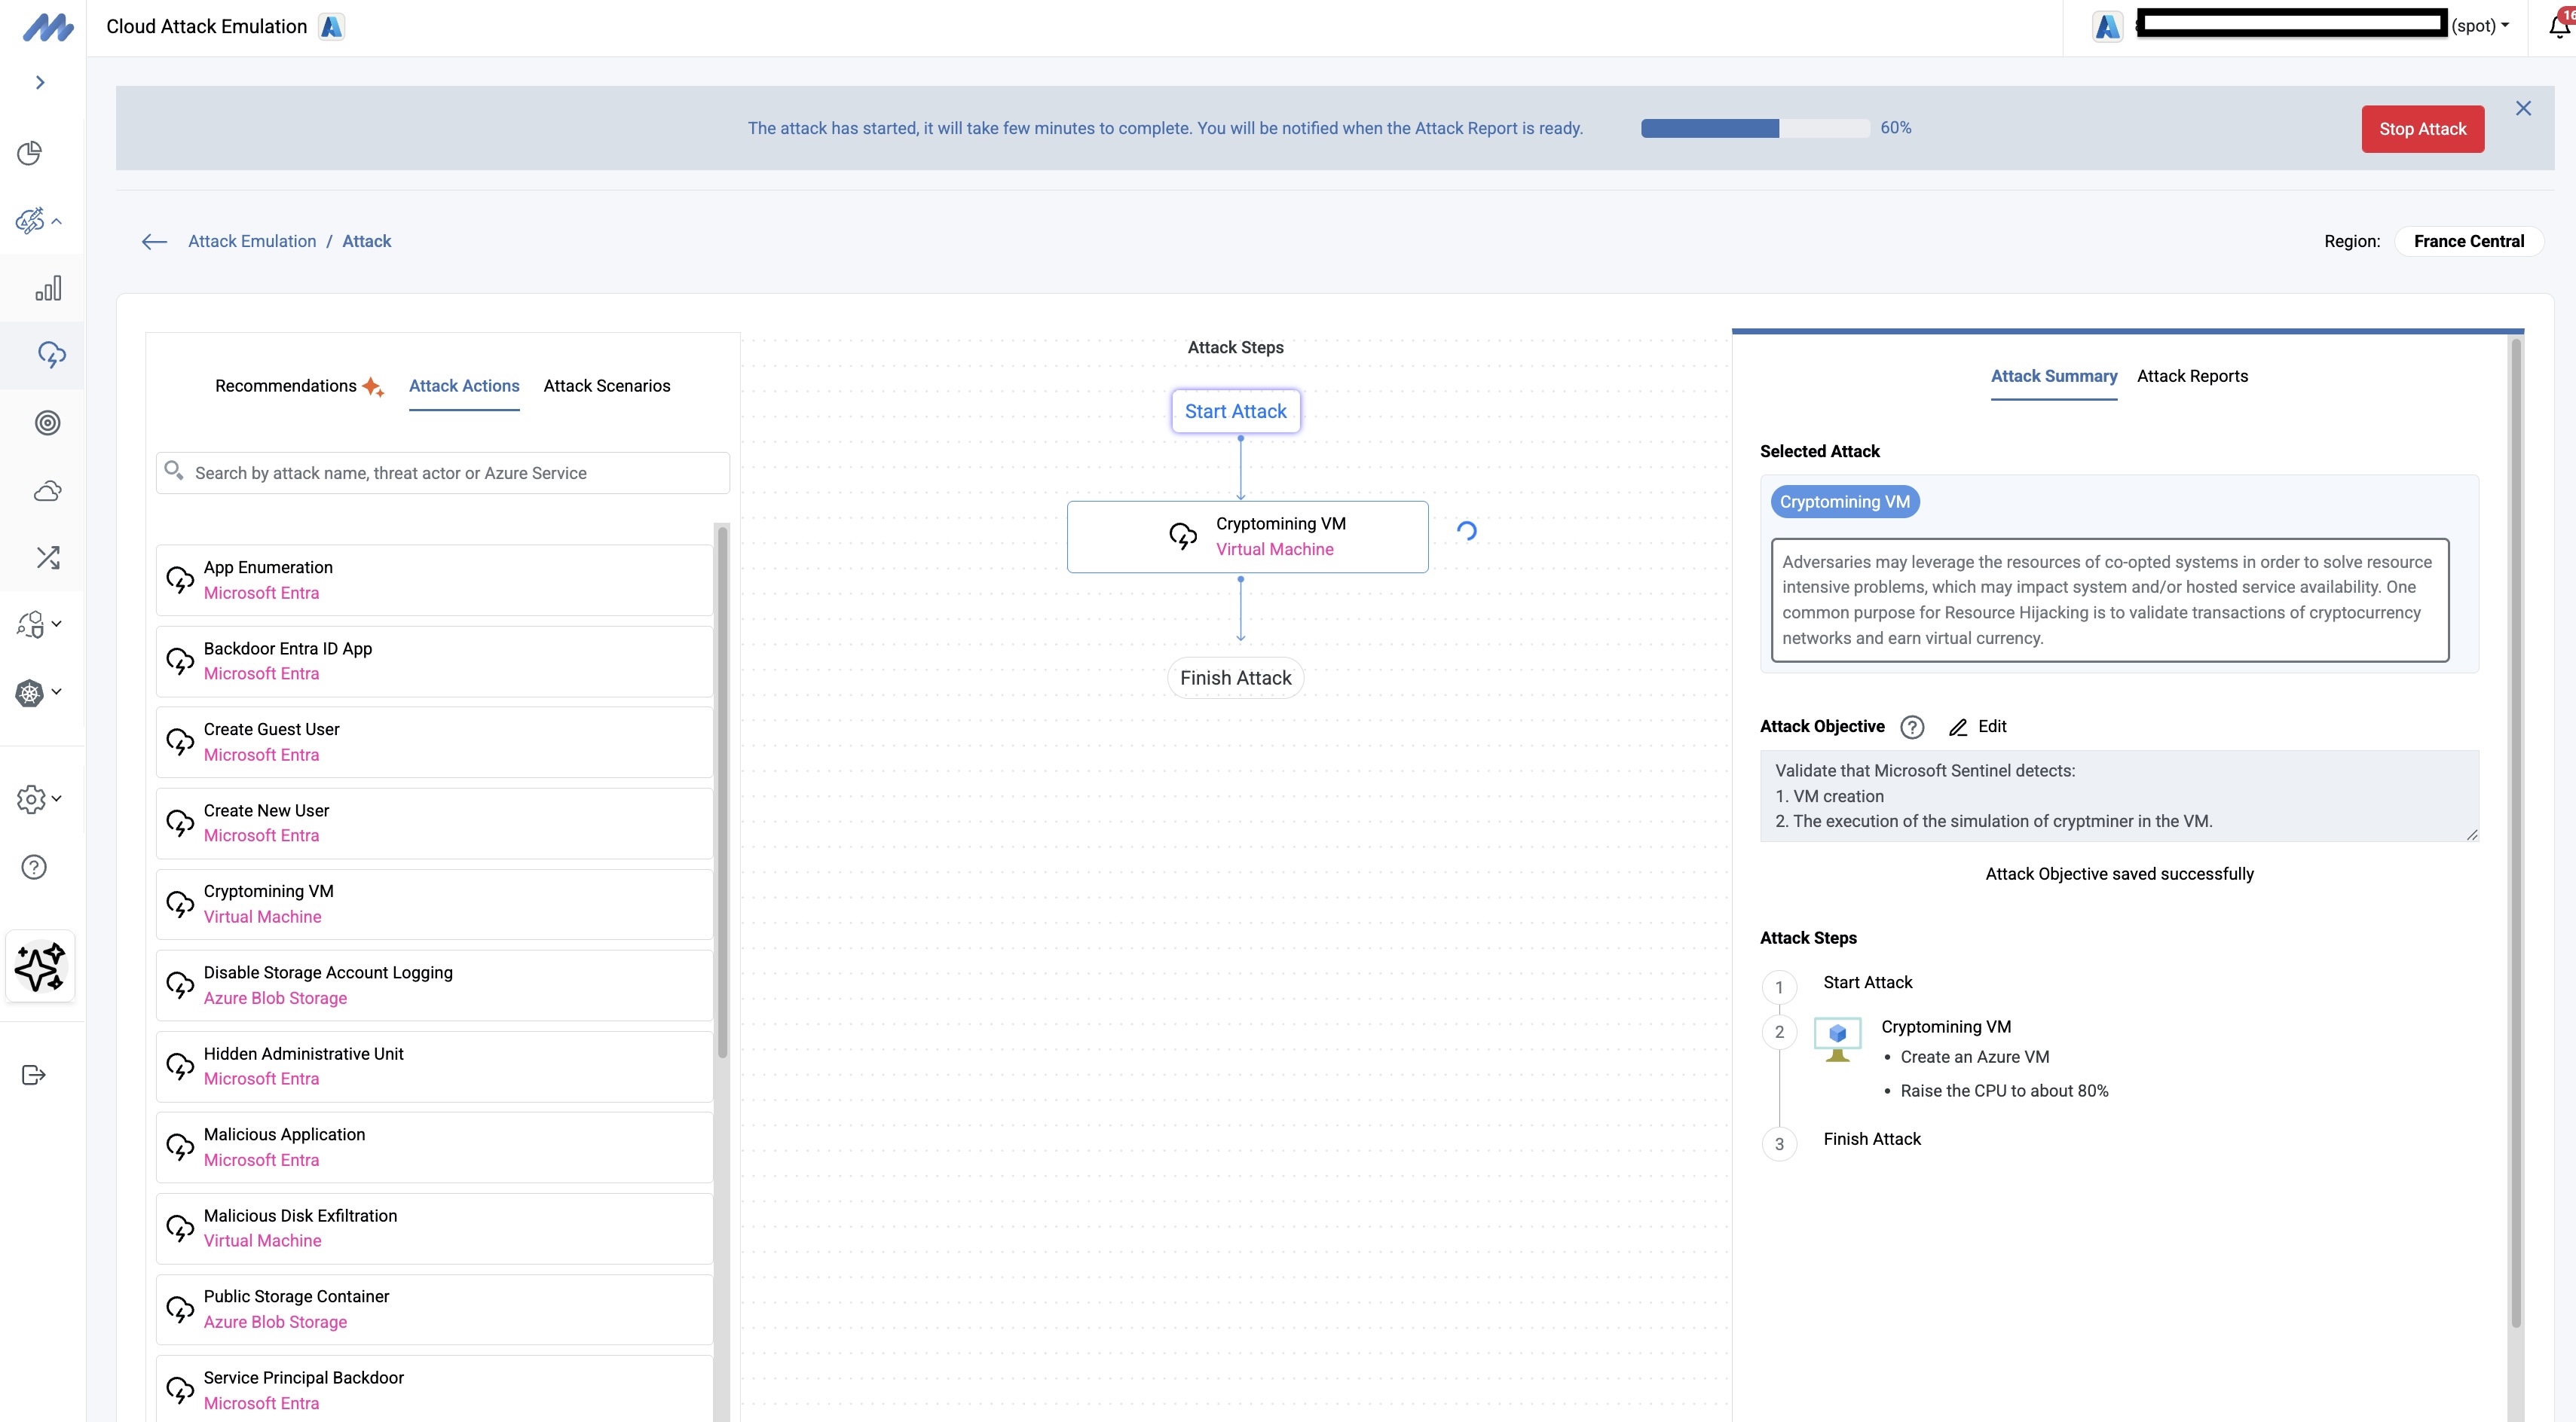The width and height of the screenshot is (2576, 1422).
Task: Select App Enumeration attack action
Action: pos(434,580)
